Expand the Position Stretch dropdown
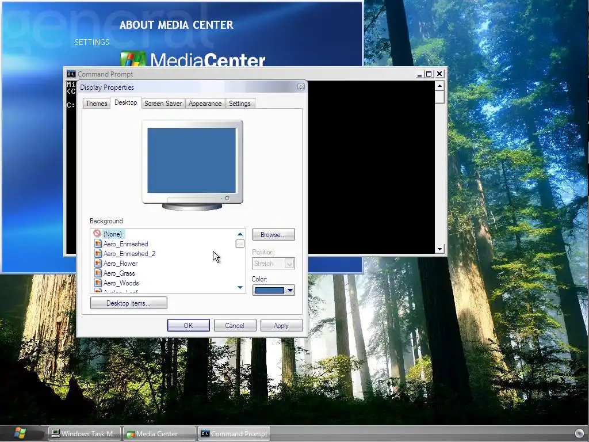589x442 pixels. point(273,264)
